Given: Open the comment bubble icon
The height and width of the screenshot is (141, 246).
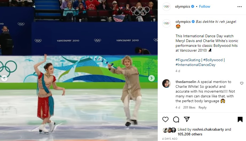Looking at the screenshot, I should [x=176, y=119].
